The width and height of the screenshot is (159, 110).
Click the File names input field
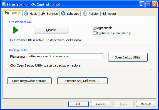[x=65, y=56]
